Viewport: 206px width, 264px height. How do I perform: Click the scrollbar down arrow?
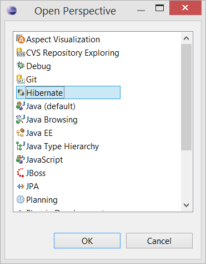(x=186, y=205)
